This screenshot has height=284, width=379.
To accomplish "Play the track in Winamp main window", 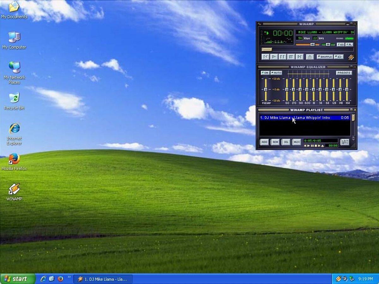I will click(x=274, y=57).
